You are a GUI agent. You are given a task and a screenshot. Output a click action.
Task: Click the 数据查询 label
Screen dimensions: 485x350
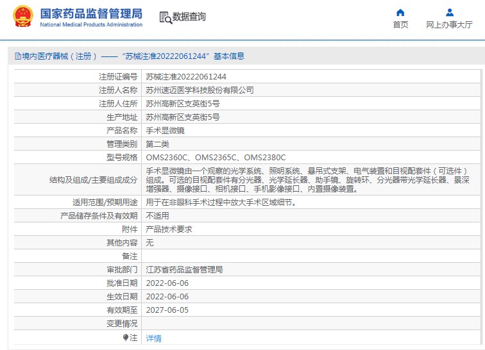coord(189,17)
